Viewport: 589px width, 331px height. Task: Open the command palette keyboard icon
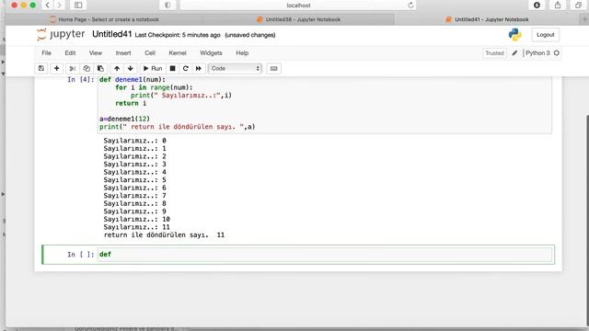click(x=274, y=68)
